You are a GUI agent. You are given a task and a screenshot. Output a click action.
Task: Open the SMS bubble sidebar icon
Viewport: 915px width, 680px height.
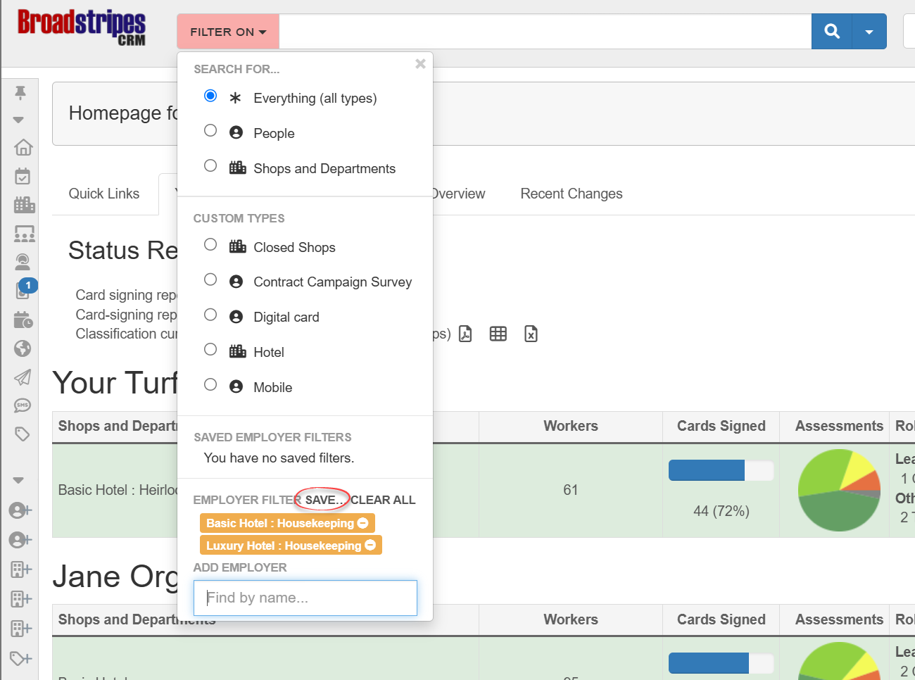[x=23, y=405]
